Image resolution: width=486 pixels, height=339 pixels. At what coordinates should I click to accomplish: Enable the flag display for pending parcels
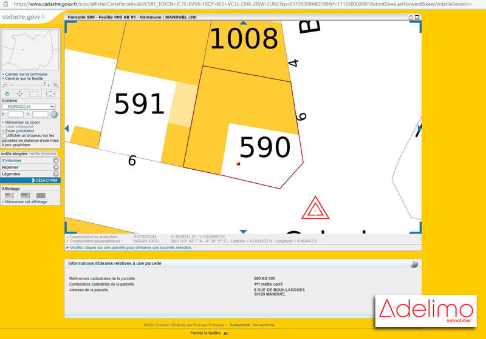pos(5,136)
